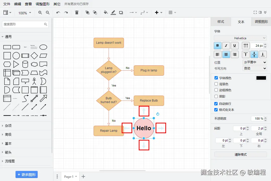Click the 清除格式 button
This screenshot has height=181, width=271.
[x=241, y=155]
